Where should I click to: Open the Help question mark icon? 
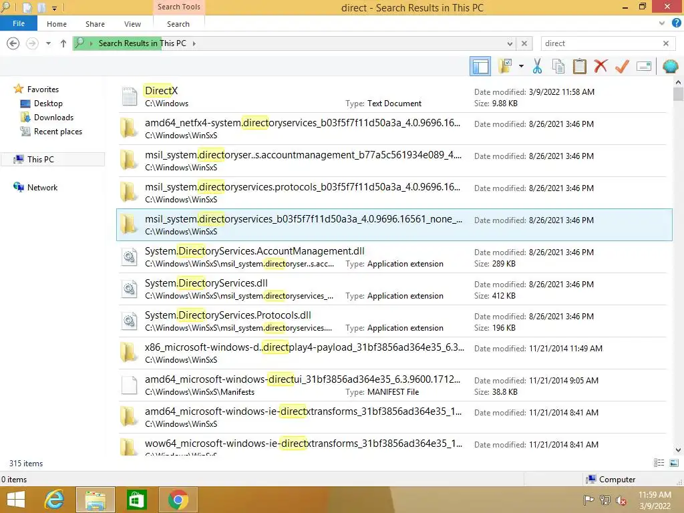(676, 23)
